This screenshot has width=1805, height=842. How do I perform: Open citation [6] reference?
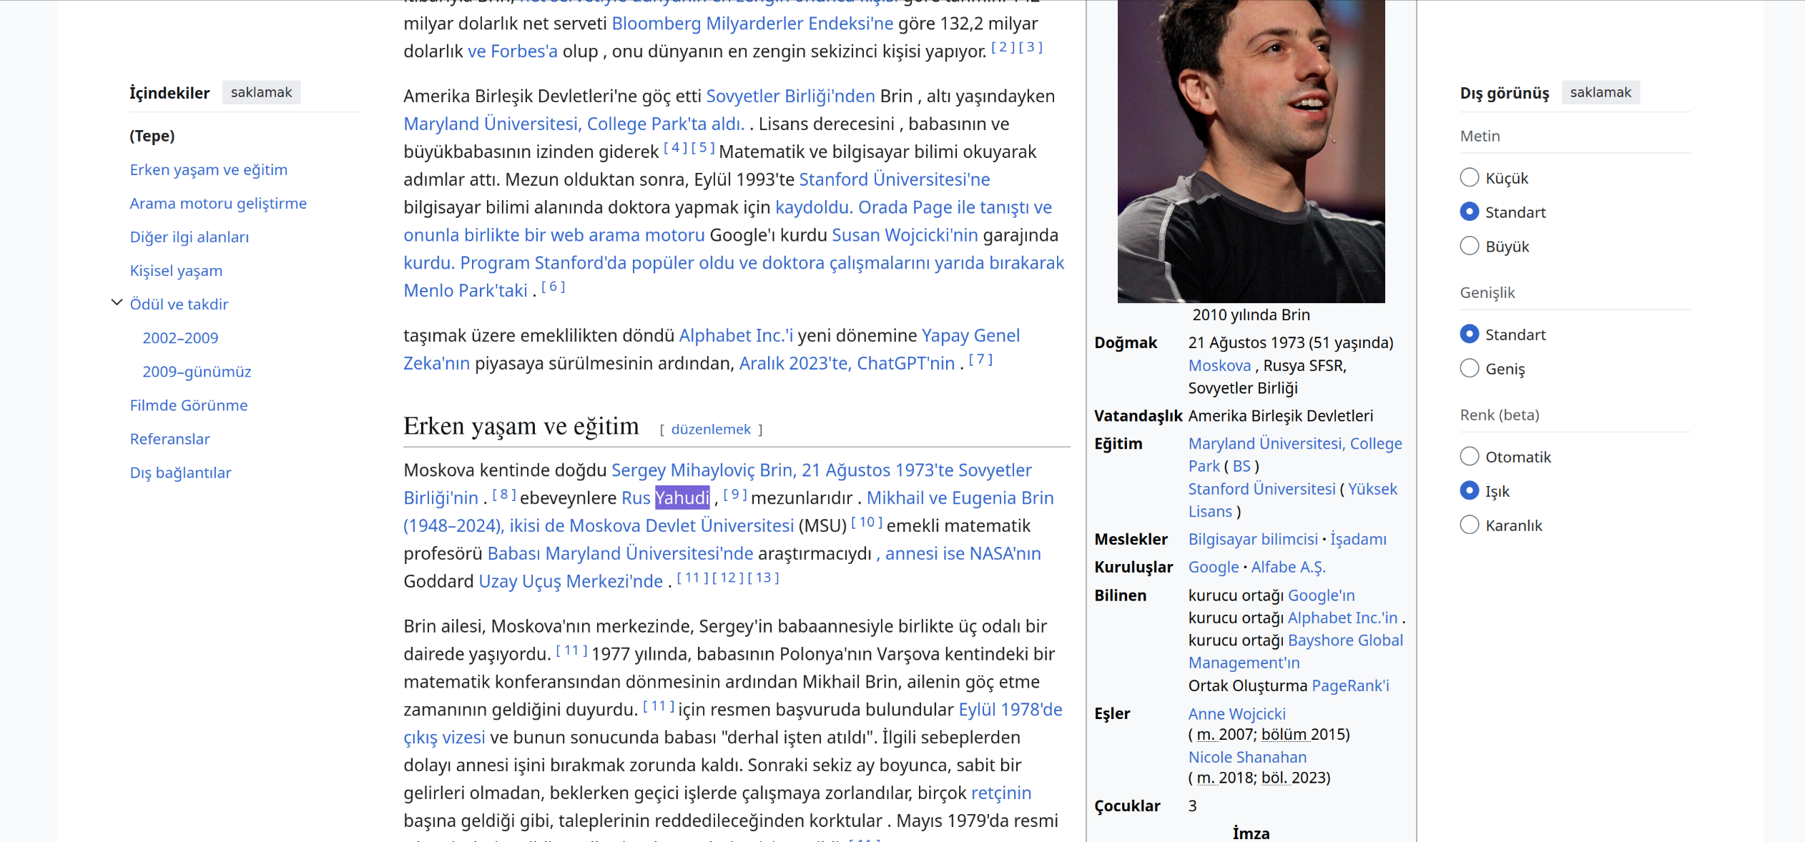[x=554, y=286]
